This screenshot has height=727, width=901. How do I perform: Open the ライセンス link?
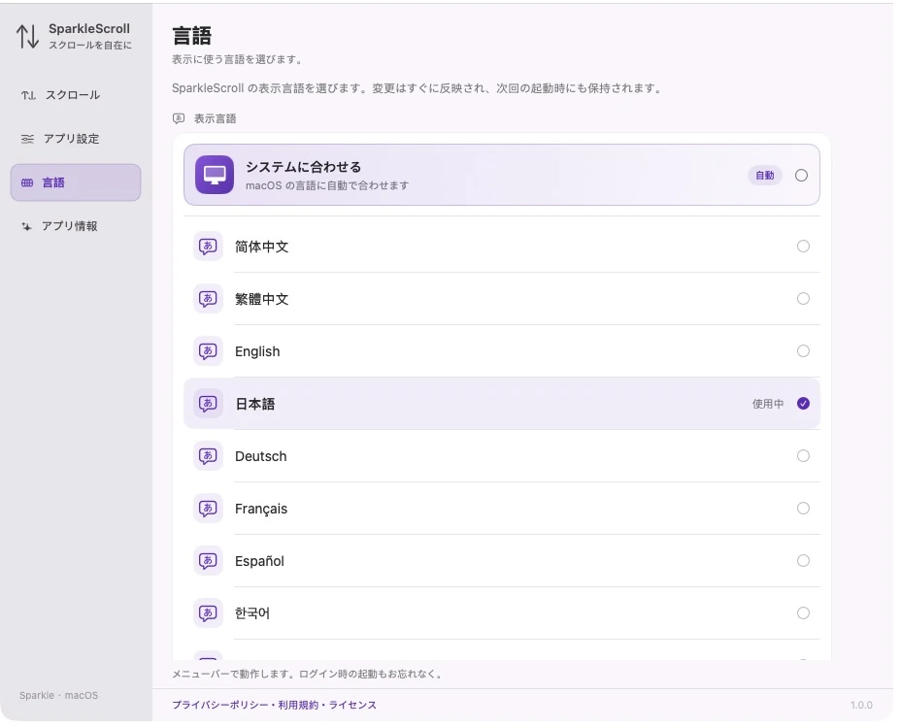[x=352, y=706]
